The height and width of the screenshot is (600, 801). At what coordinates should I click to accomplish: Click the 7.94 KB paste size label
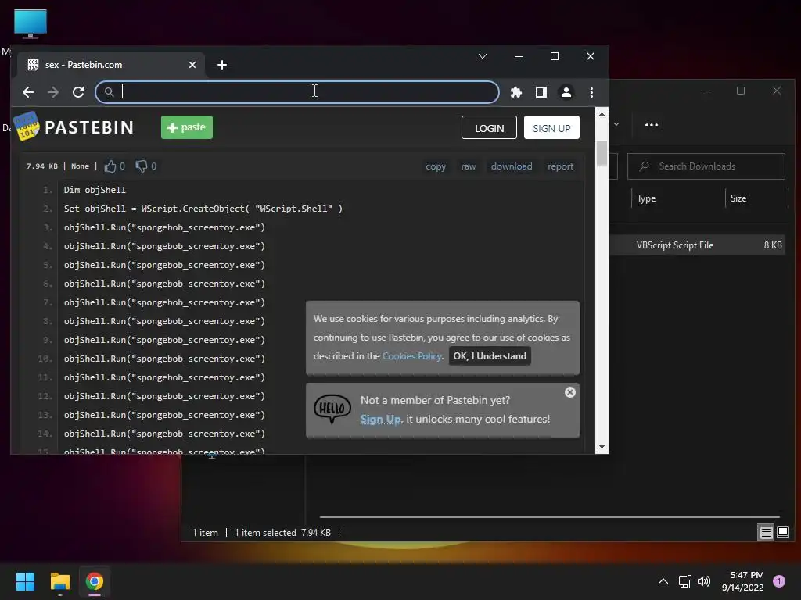tap(42, 166)
